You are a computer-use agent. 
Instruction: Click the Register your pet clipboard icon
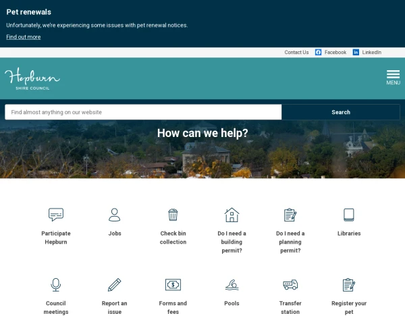[349, 285]
